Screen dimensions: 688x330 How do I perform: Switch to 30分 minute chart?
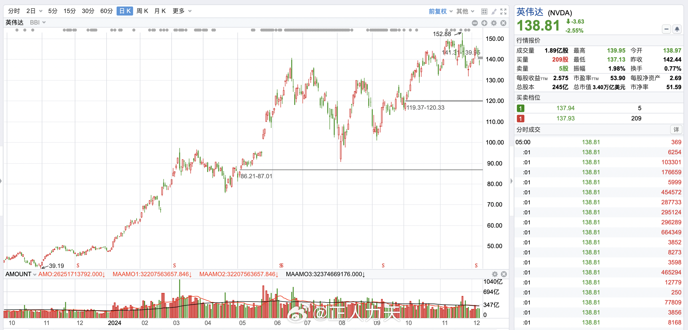pos(88,11)
